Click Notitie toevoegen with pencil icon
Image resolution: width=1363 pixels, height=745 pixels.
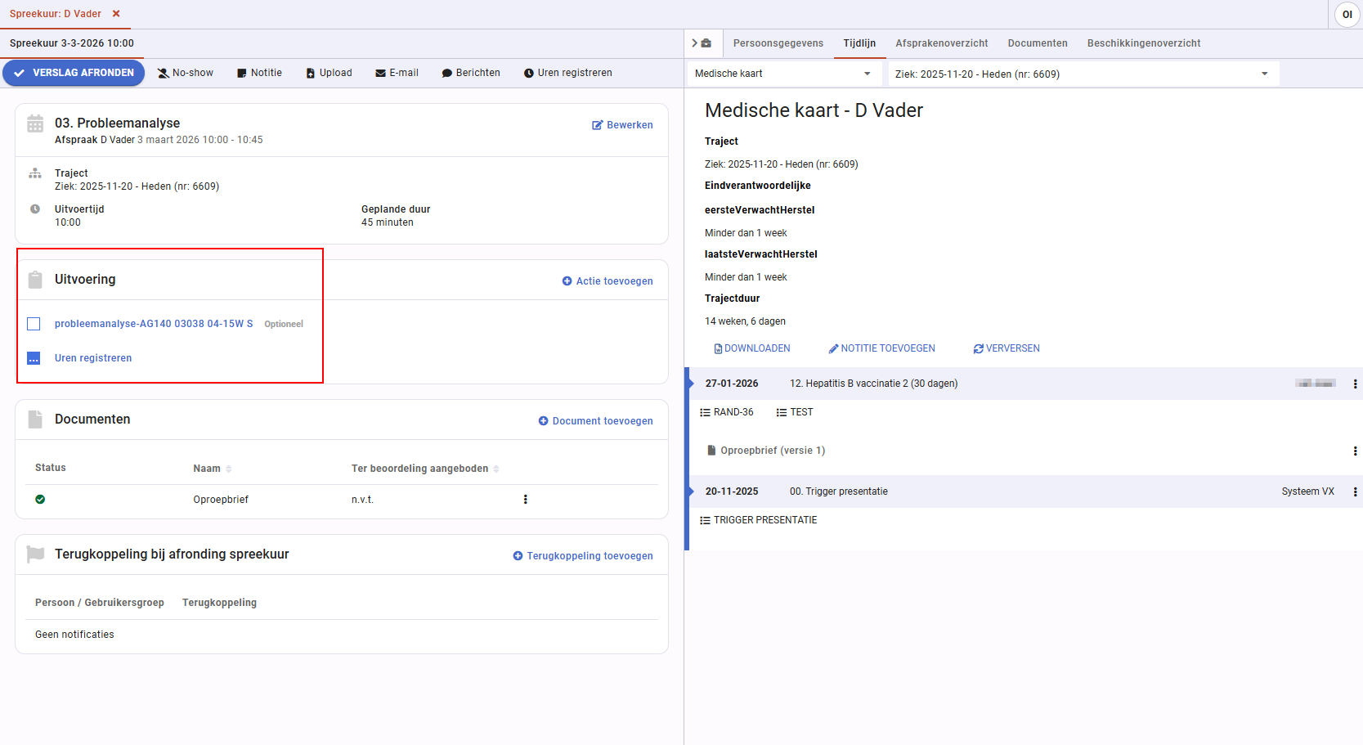point(882,348)
